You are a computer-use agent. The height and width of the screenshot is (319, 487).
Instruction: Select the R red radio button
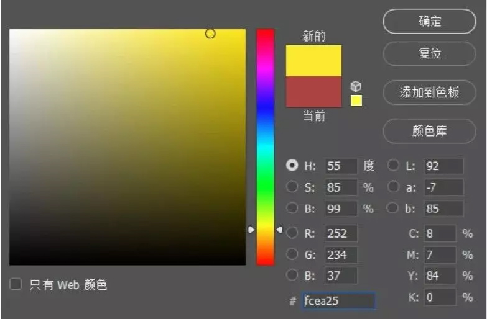point(292,233)
